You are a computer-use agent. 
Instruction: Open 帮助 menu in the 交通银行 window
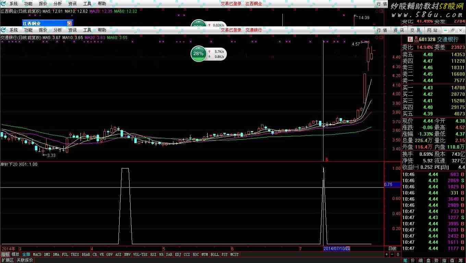pyautogui.click(x=102, y=30)
